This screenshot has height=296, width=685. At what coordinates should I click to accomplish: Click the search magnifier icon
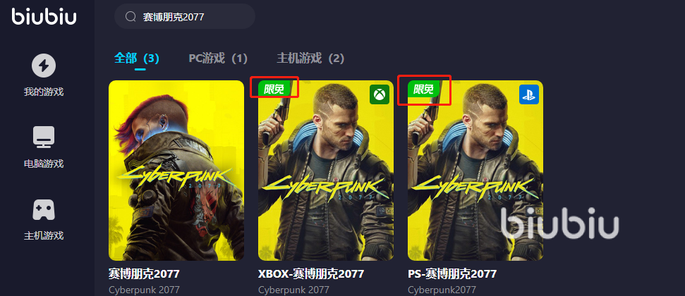point(131,17)
